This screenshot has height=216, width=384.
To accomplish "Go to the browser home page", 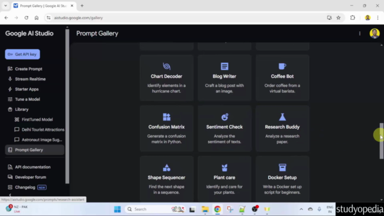I will pyautogui.click(x=37, y=17).
